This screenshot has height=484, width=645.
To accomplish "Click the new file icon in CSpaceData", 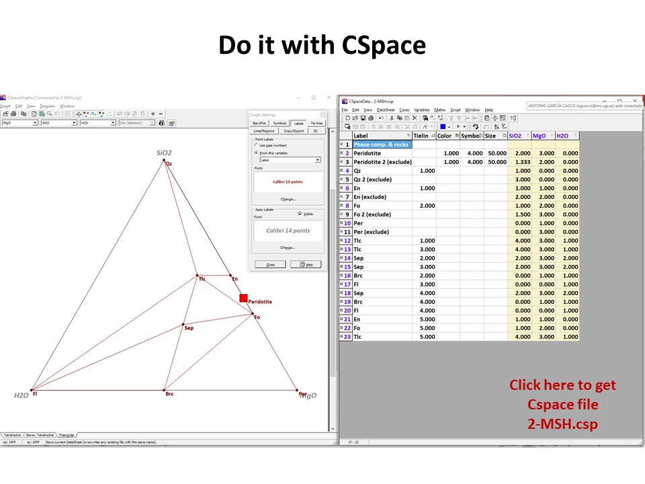I will [347, 118].
